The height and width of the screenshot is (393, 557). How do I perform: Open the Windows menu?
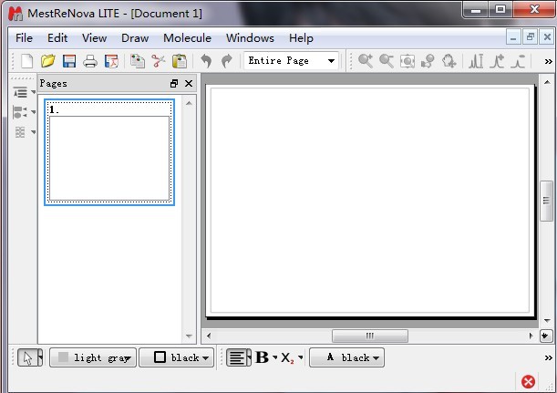point(250,38)
